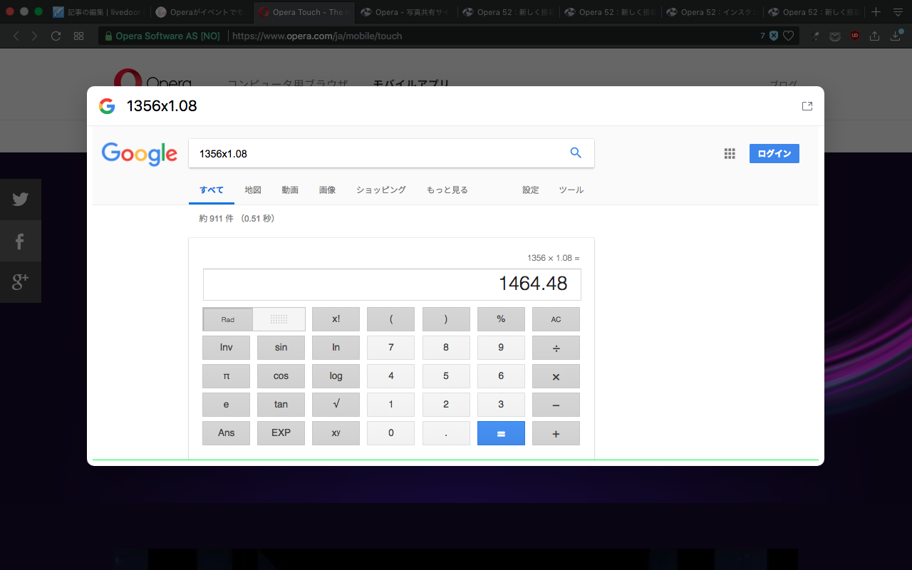Click the cos function key

[281, 376]
